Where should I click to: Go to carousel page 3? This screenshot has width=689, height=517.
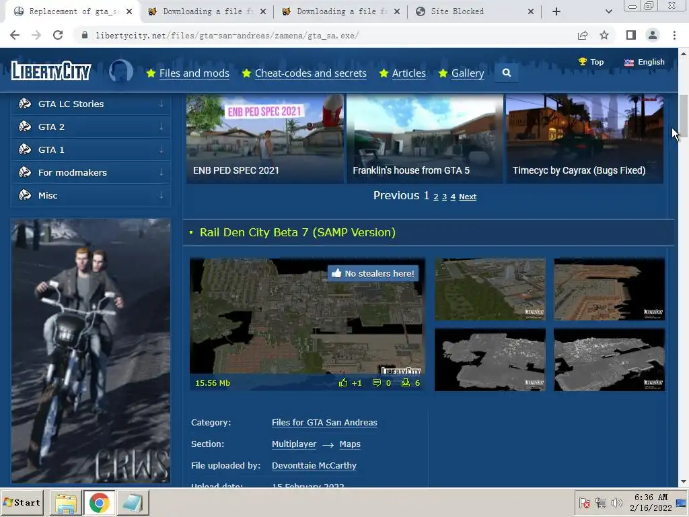tap(444, 197)
